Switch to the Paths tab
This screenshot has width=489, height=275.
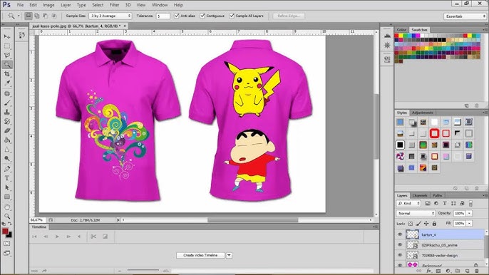(438, 195)
